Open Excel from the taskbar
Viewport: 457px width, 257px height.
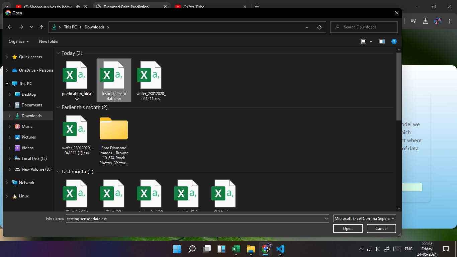coord(236,249)
